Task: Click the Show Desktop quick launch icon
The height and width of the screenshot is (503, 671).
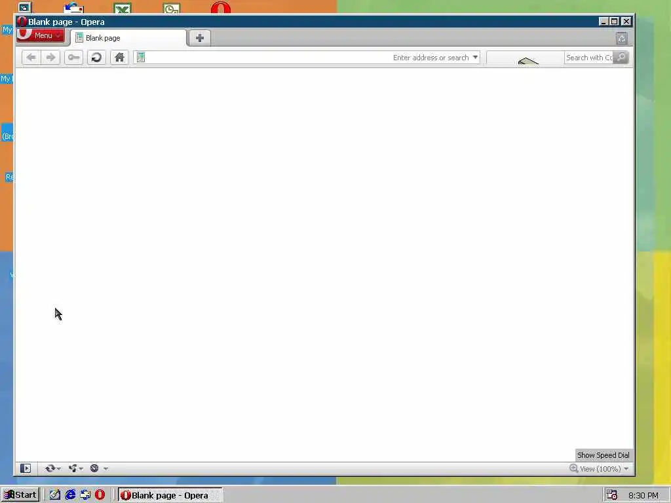Action: [55, 495]
